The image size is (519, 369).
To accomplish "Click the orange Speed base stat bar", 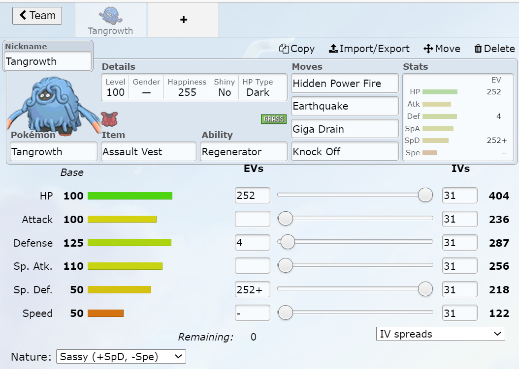I will (105, 313).
